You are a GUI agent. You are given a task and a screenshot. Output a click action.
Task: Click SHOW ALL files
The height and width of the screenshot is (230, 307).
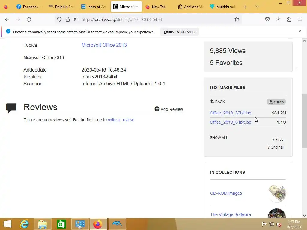tap(219, 137)
